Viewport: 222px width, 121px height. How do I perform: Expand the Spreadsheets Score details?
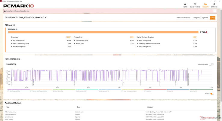[75, 40]
